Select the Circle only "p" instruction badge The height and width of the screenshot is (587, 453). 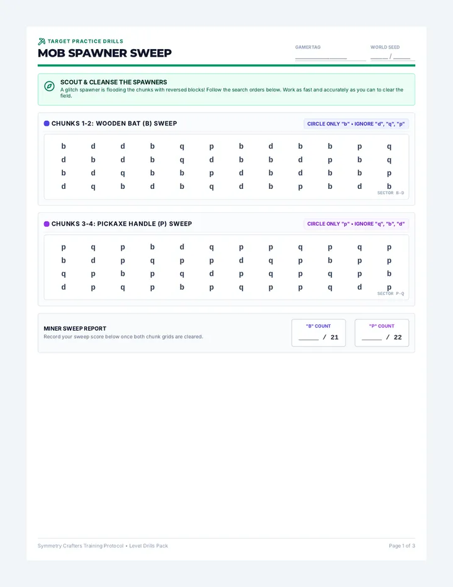pos(356,224)
